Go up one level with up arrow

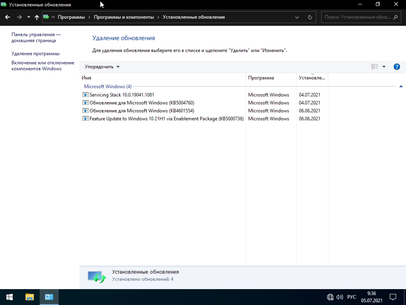[x=37, y=17]
